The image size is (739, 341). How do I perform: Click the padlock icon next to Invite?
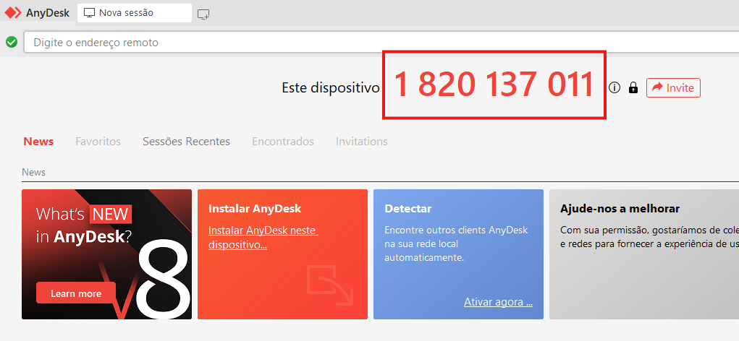point(633,88)
